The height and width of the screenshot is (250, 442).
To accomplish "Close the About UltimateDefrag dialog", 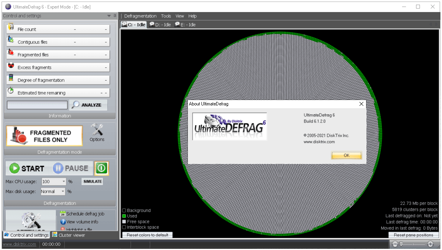I will coord(361,104).
